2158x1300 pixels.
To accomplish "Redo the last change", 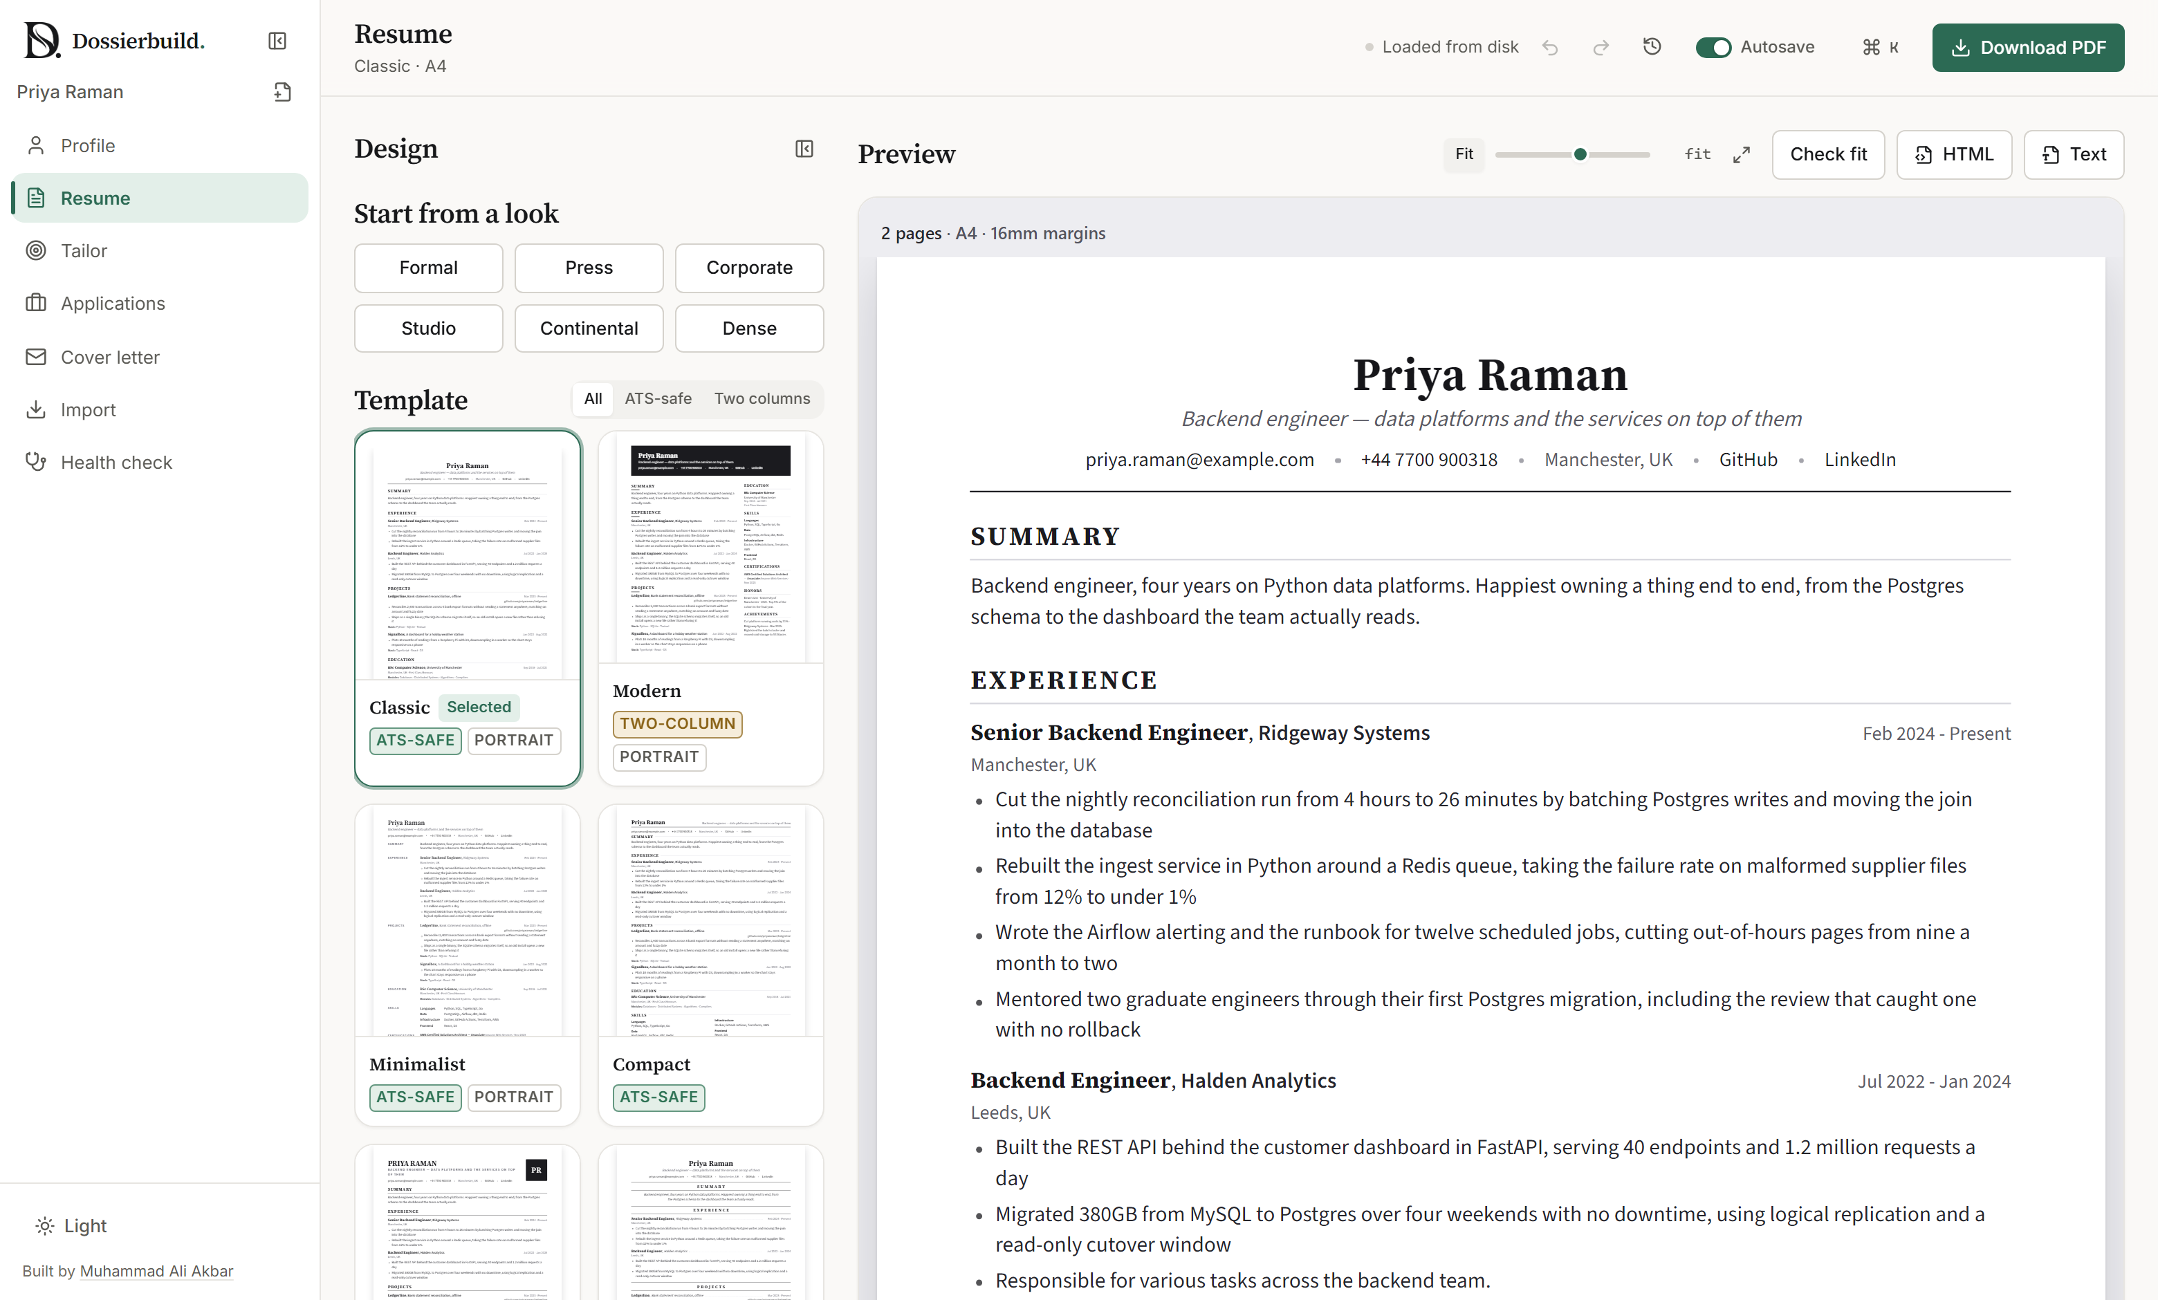I will pos(1601,47).
